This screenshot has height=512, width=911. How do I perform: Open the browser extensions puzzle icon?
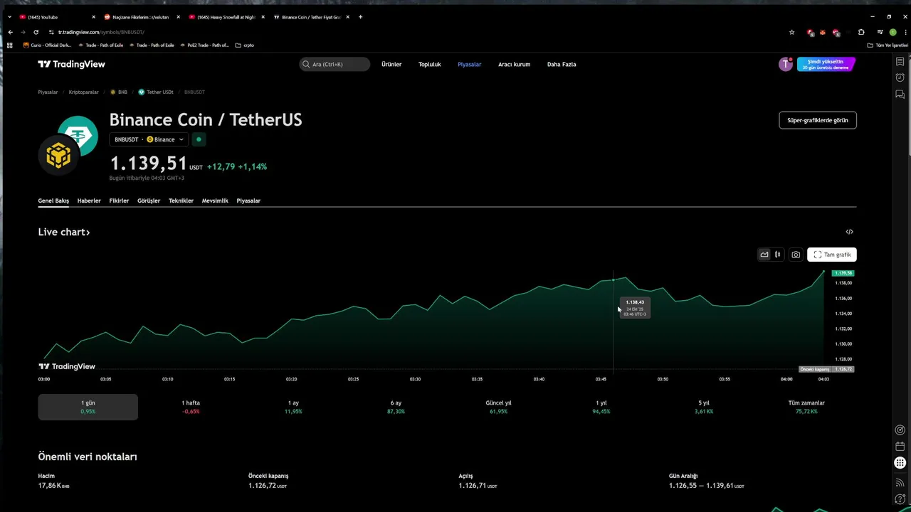[861, 32]
